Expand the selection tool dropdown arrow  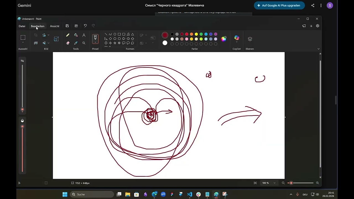coord(23,43)
